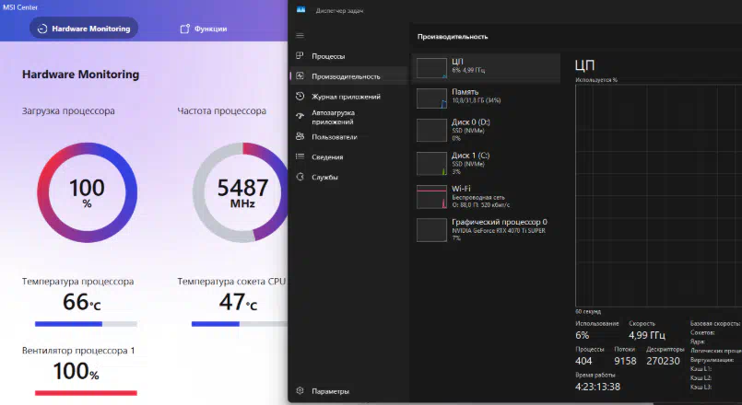Click the Производительность sidebar icon
The image size is (742, 405).
[x=300, y=75]
